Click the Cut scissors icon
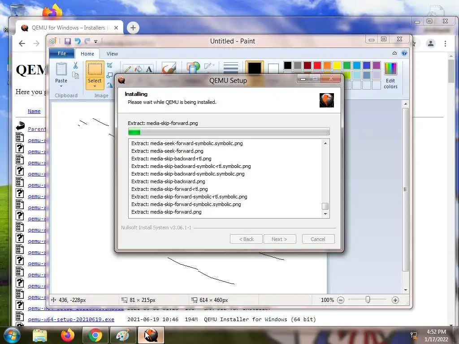 pos(75,65)
